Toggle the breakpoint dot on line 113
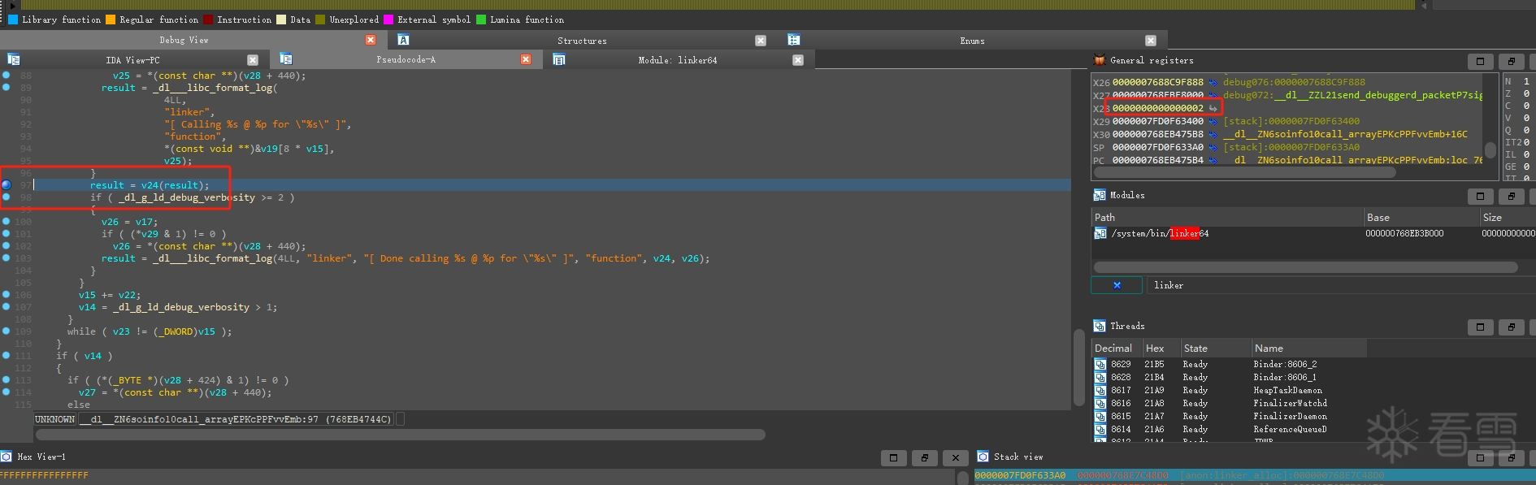The width and height of the screenshot is (1536, 485). click(x=7, y=379)
